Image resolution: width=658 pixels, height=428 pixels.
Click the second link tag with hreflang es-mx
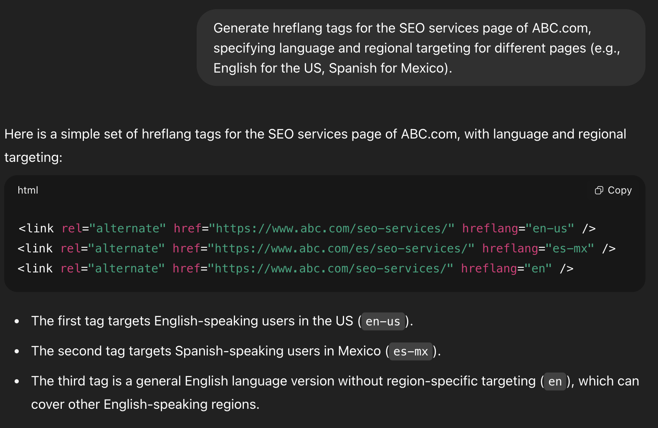pos(316,249)
